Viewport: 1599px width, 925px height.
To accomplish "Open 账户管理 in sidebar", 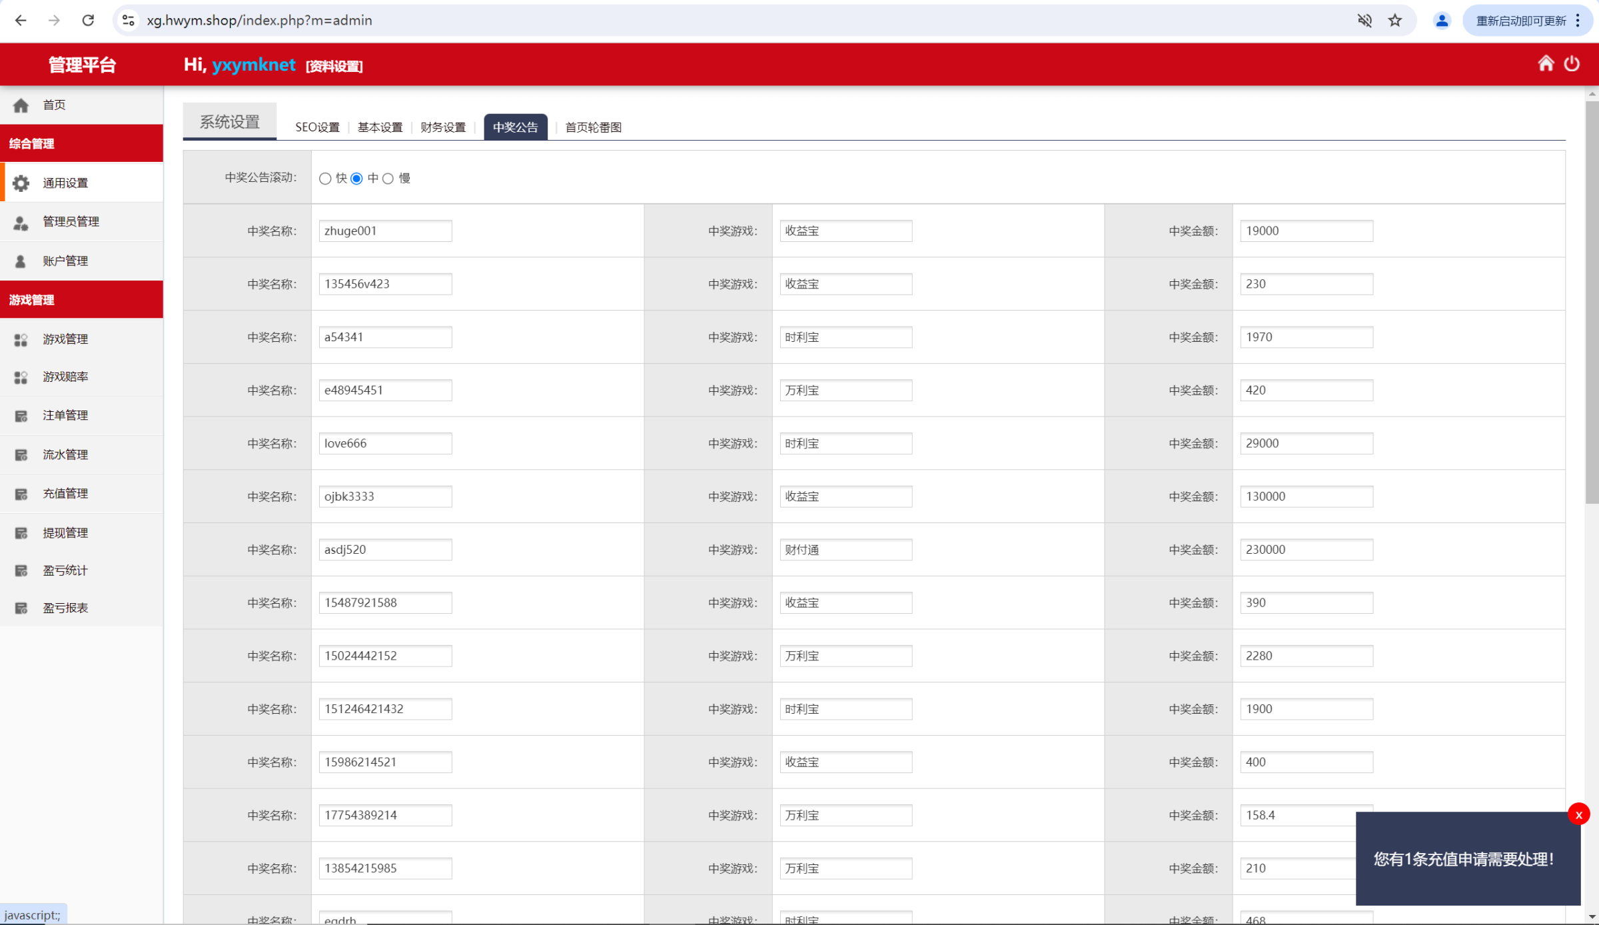I will pos(65,261).
